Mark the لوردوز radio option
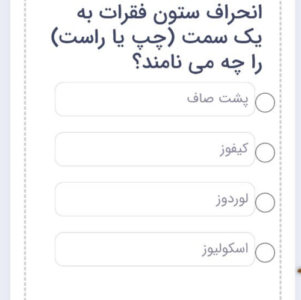 [x=265, y=203]
